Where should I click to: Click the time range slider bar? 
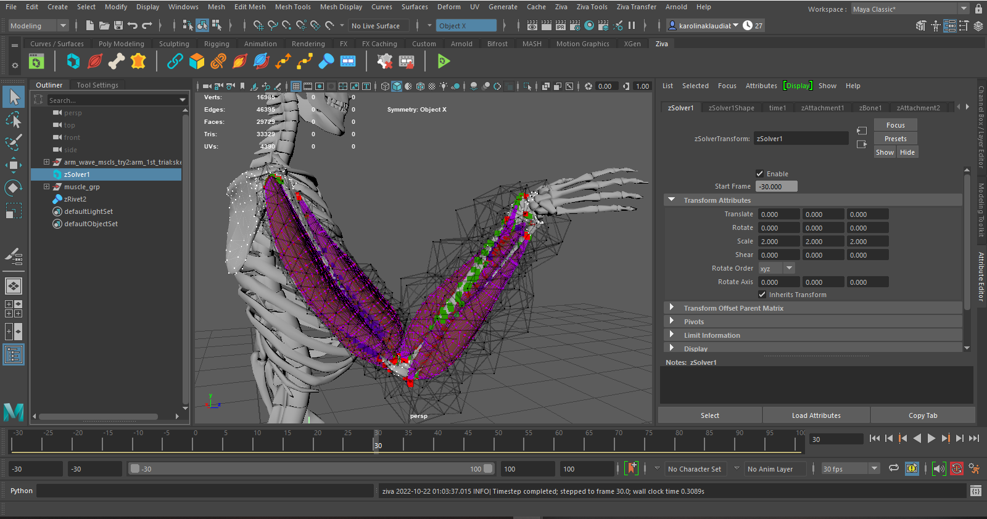tap(312, 468)
